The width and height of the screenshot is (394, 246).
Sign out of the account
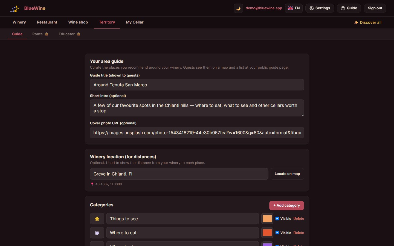375,8
